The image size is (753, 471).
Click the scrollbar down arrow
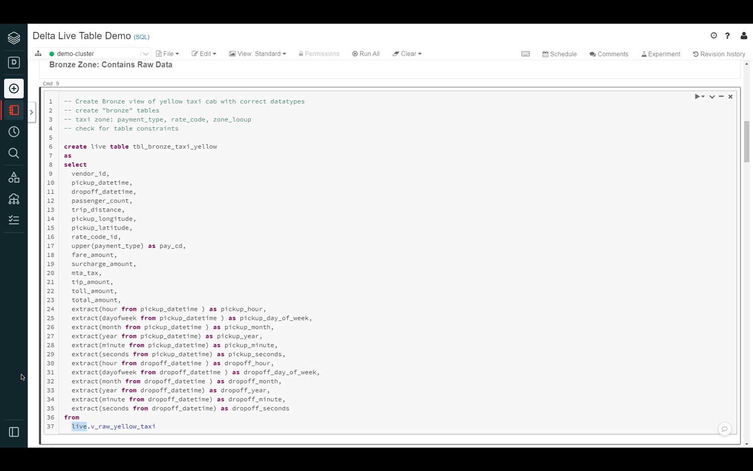[746, 444]
